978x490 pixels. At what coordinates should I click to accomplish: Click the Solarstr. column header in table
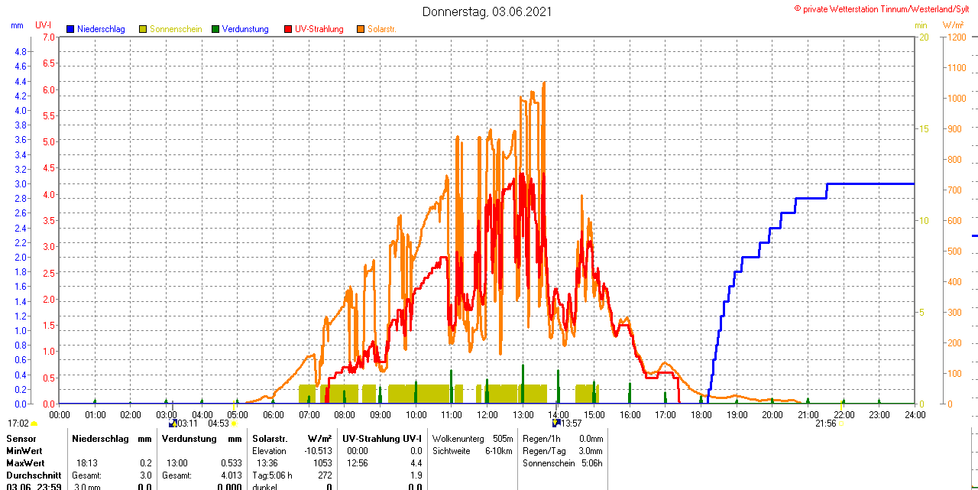click(x=270, y=439)
